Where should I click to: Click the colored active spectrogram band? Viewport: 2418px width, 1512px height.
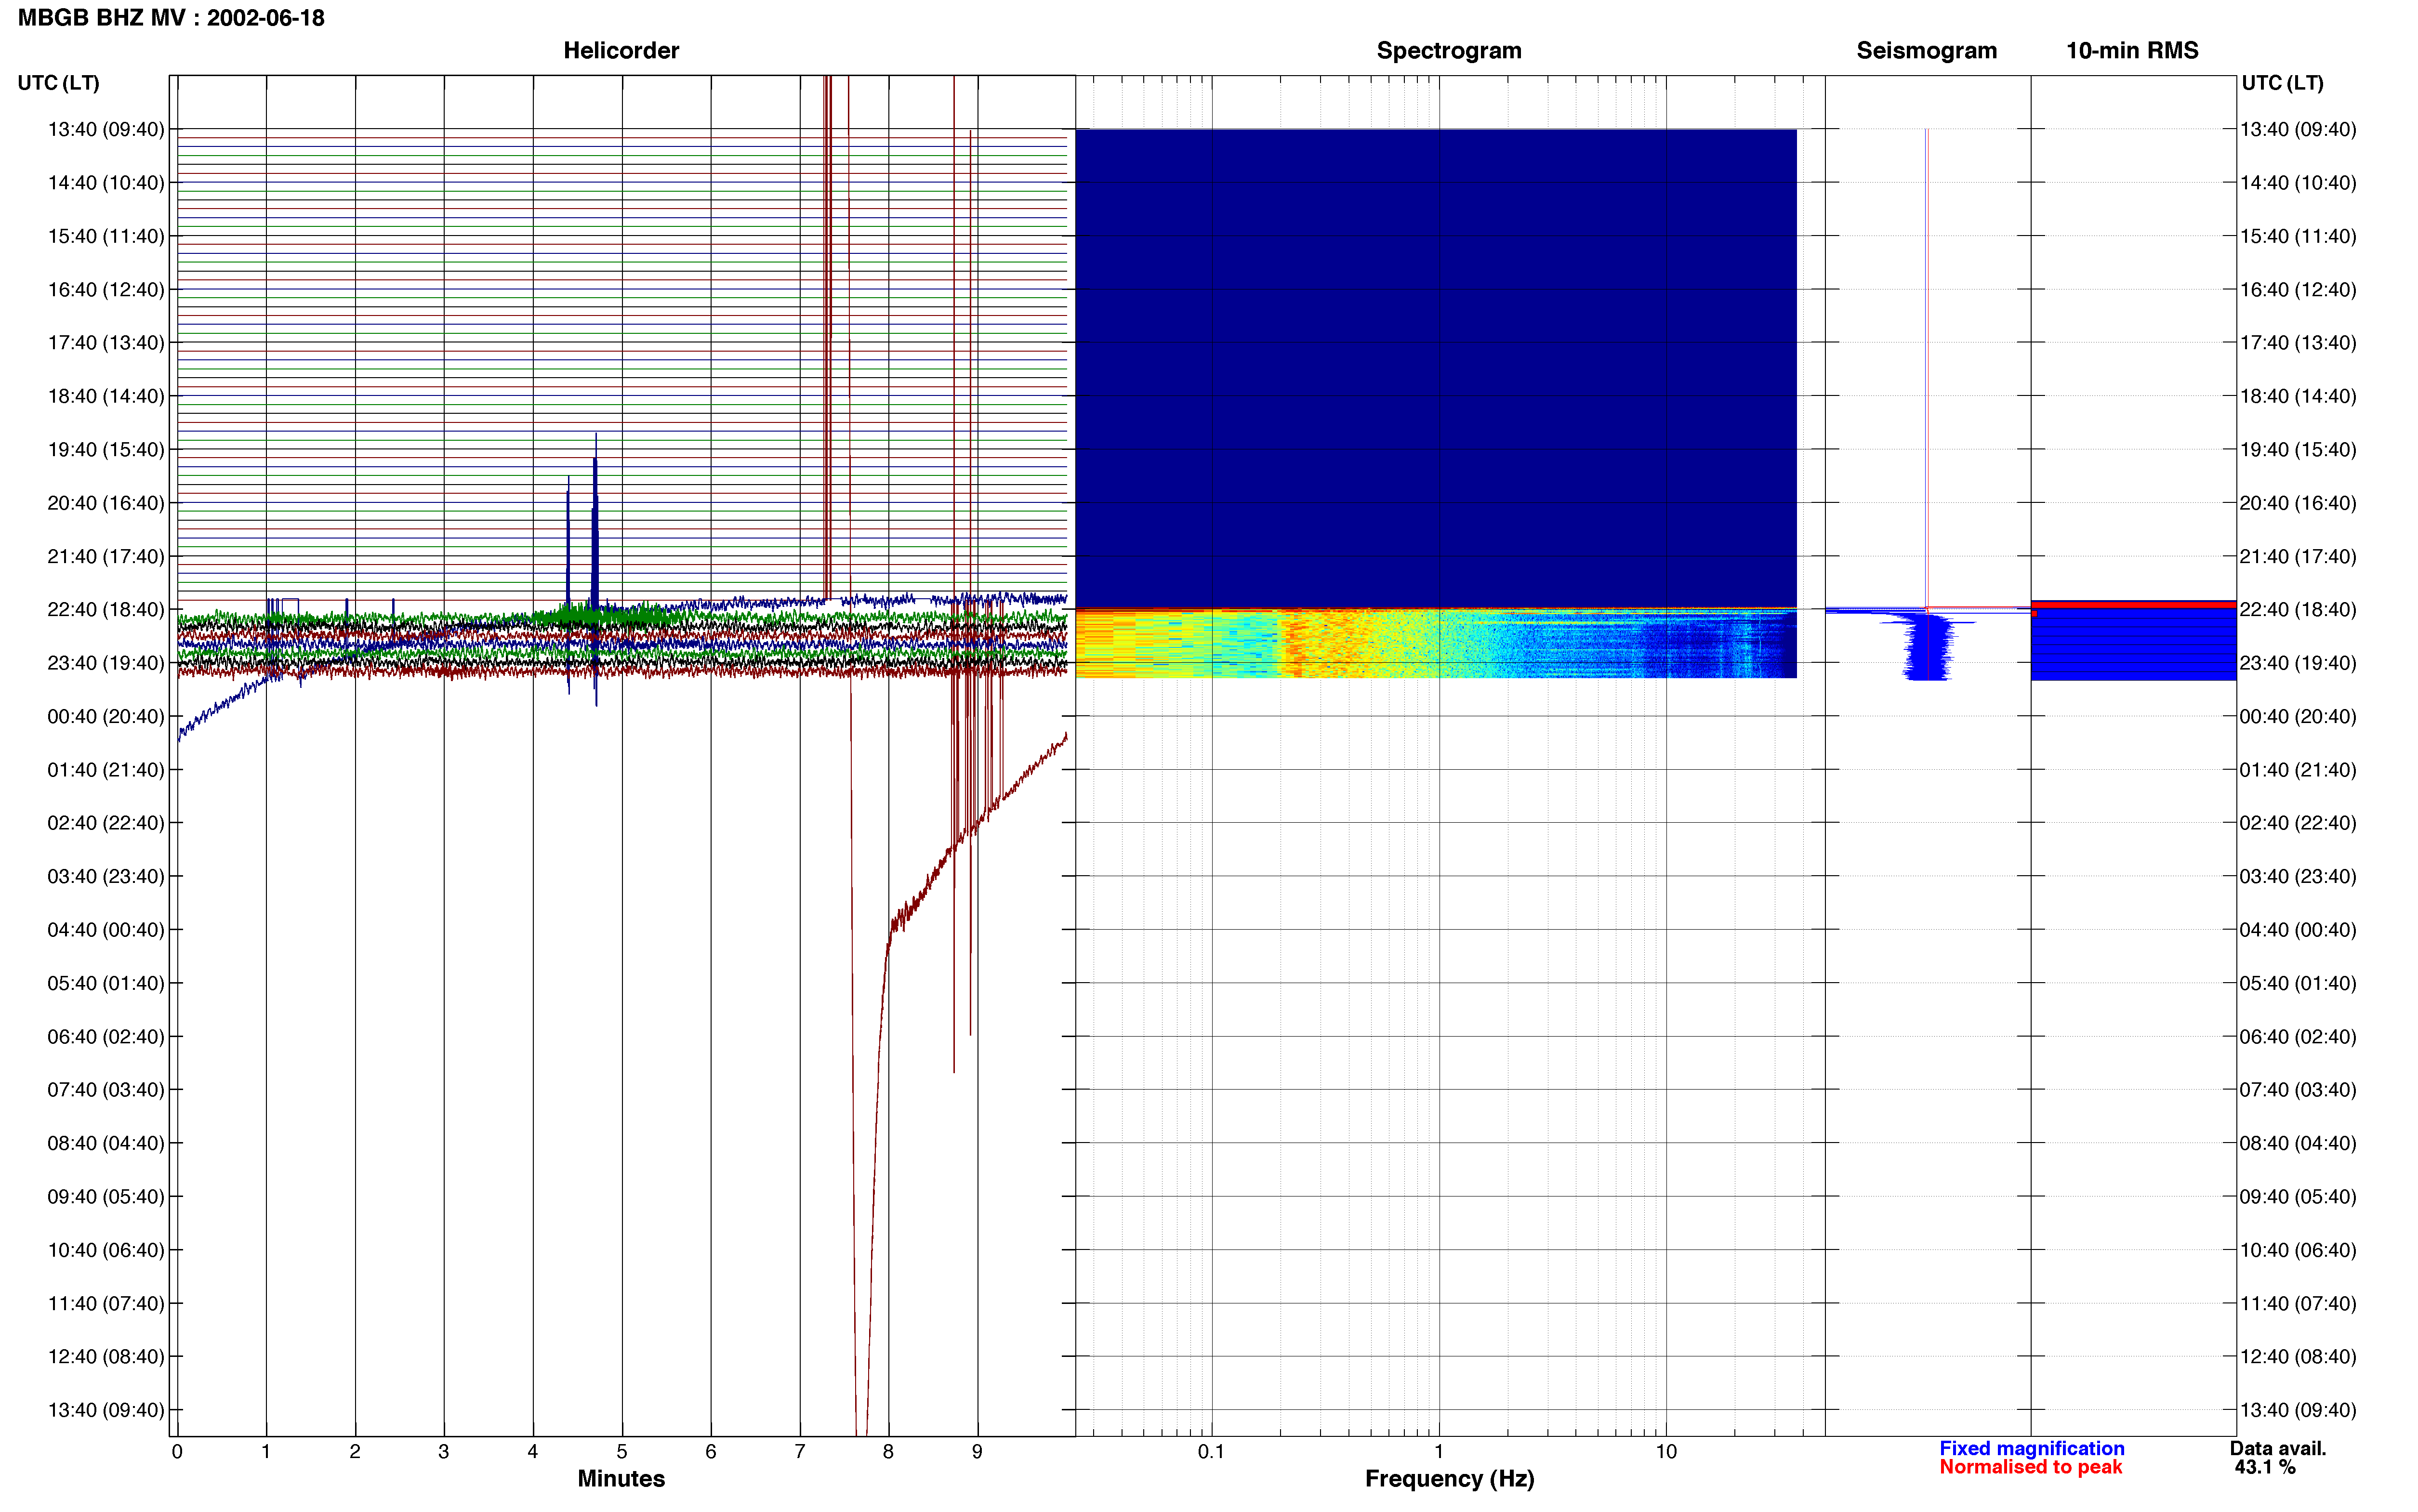coord(1436,643)
